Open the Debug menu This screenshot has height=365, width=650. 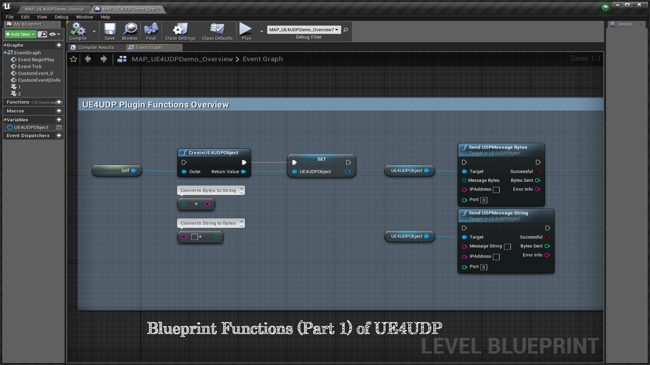(x=61, y=17)
